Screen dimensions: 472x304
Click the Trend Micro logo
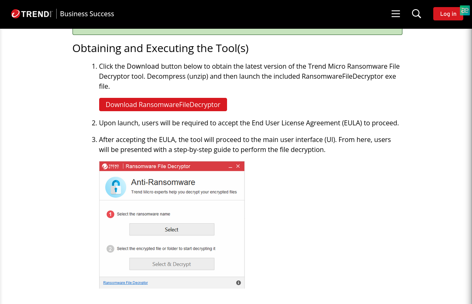32,14
